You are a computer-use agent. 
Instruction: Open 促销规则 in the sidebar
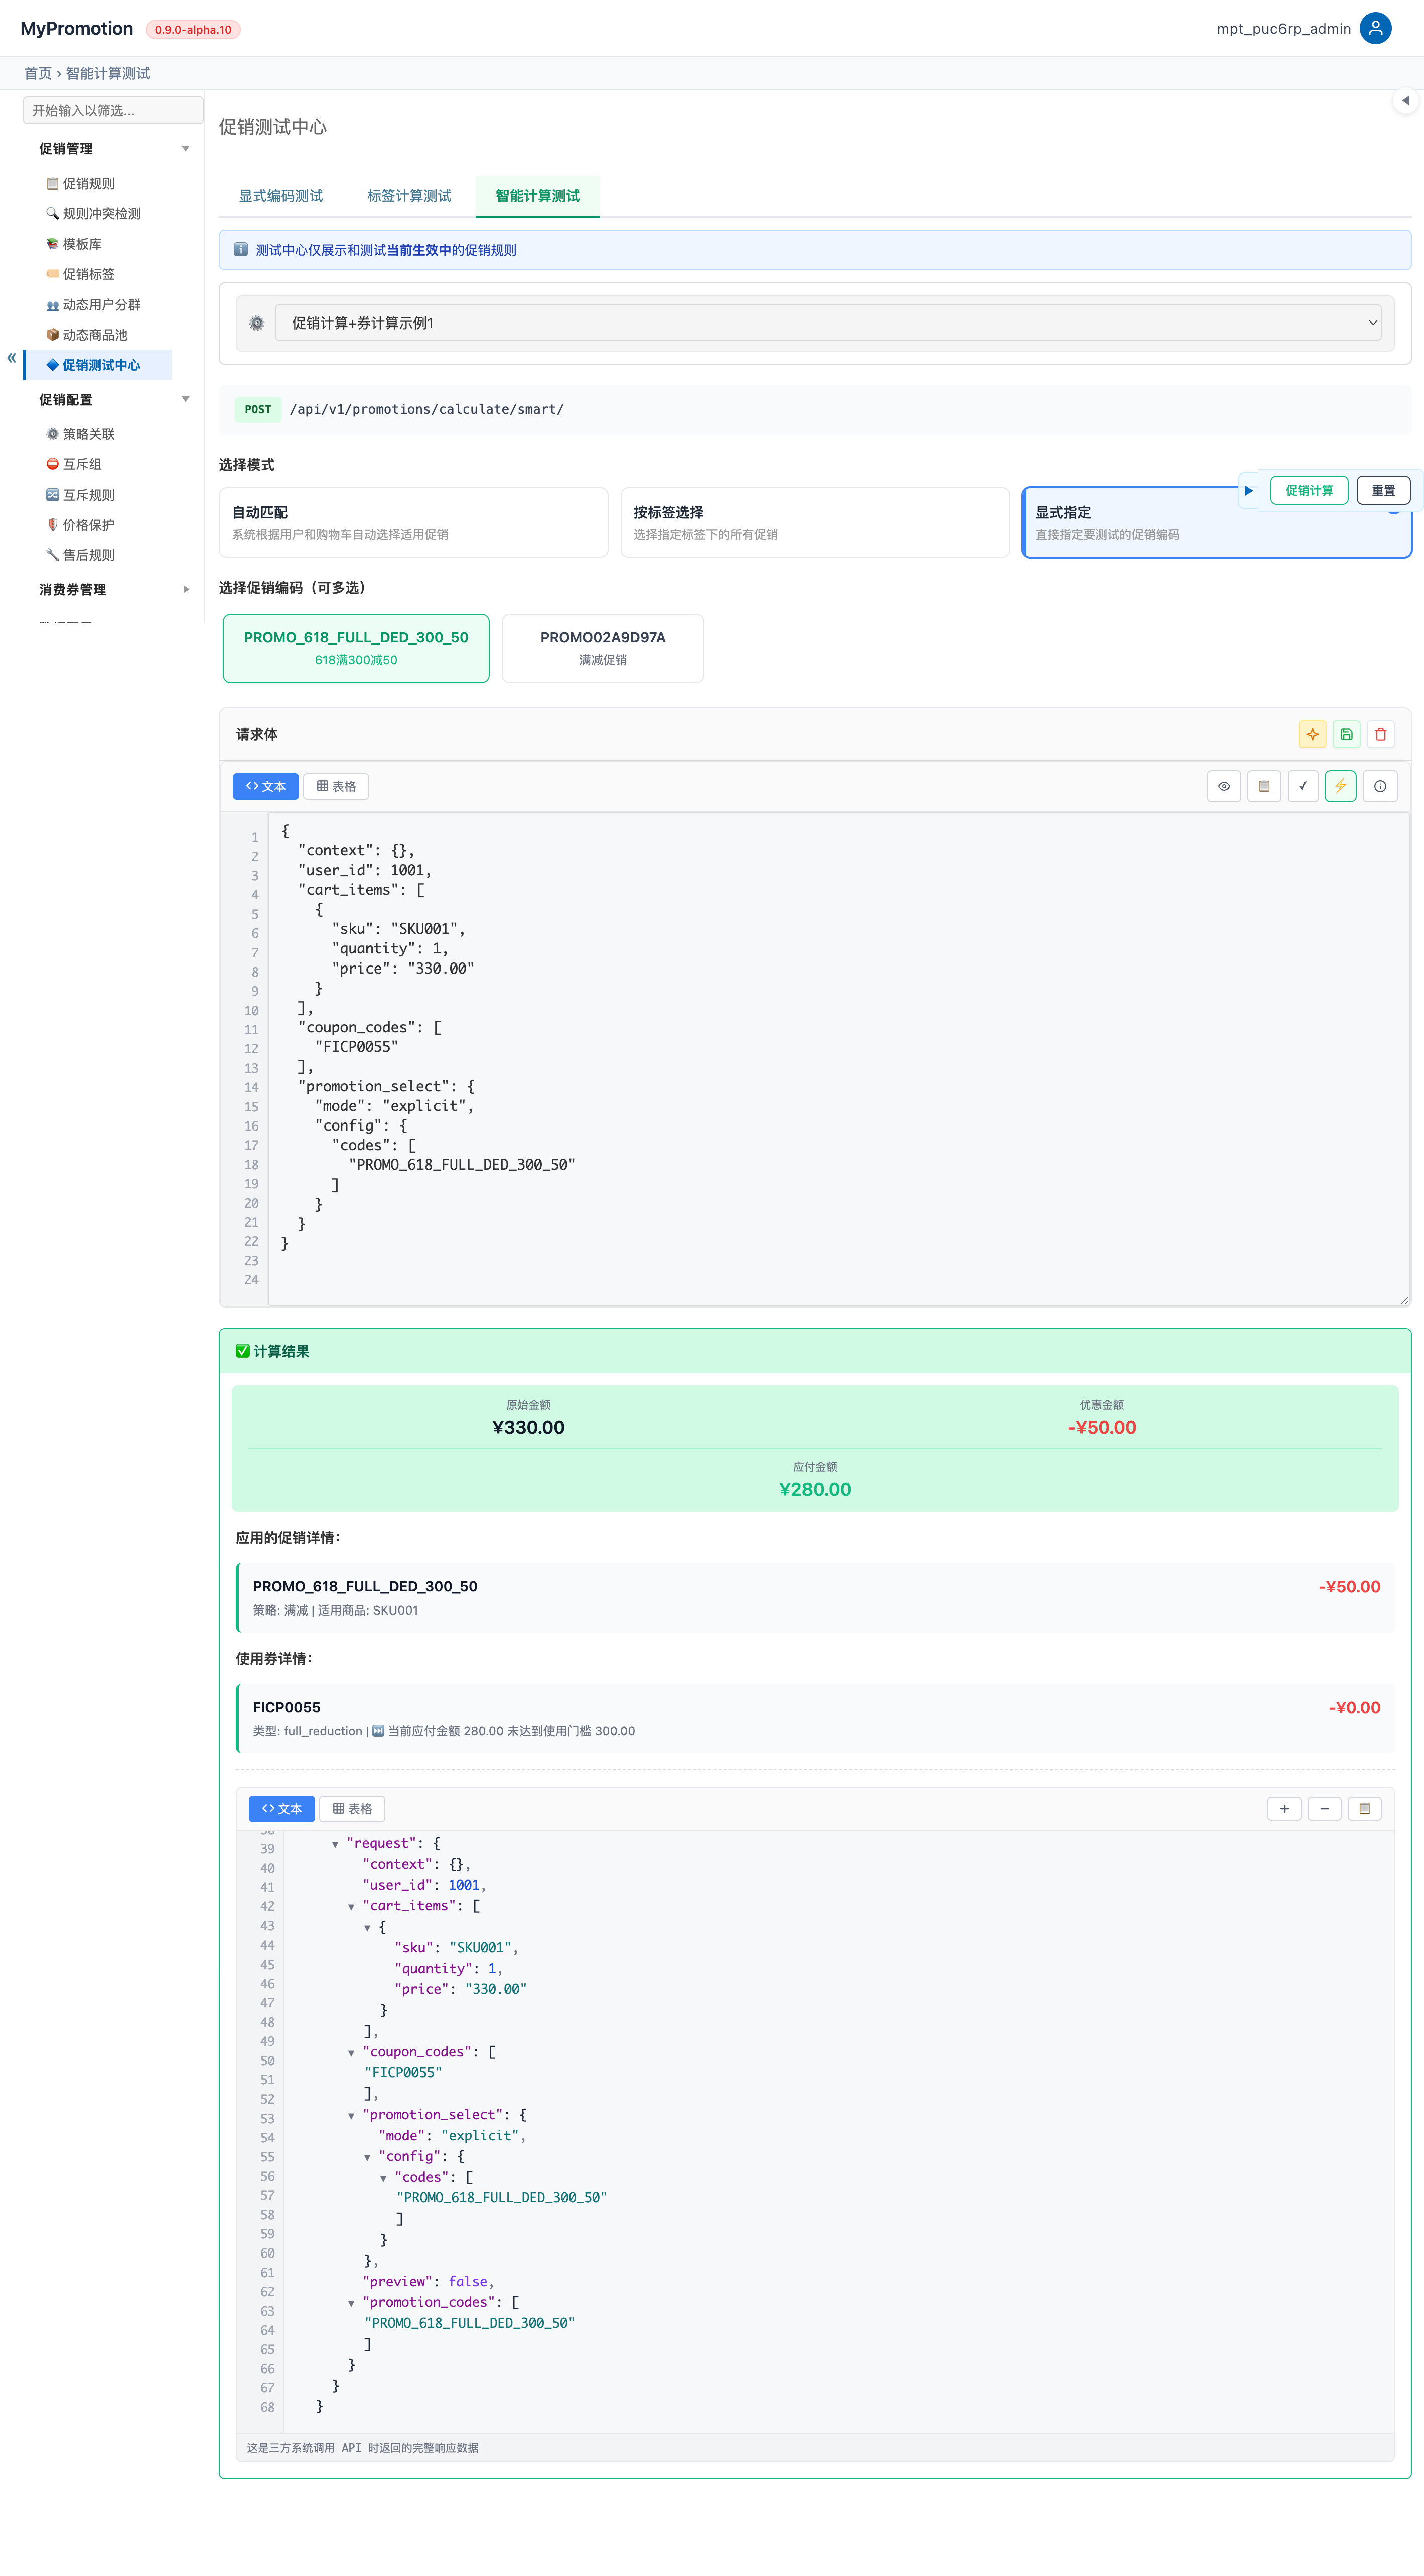tap(89, 183)
